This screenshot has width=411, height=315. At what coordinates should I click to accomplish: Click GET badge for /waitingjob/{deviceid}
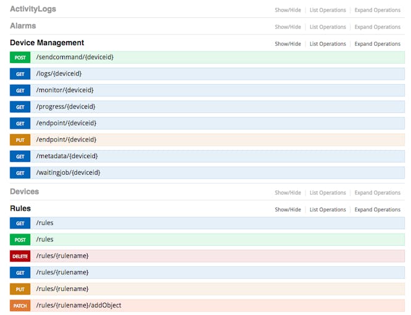click(20, 173)
